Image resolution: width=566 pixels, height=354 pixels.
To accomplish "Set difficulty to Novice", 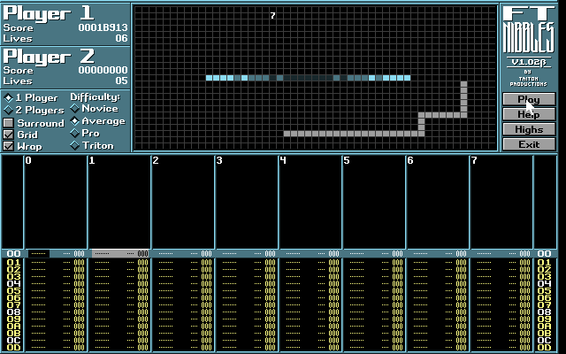I will (75, 108).
